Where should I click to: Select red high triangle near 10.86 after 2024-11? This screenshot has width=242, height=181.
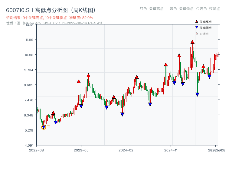(179, 56)
